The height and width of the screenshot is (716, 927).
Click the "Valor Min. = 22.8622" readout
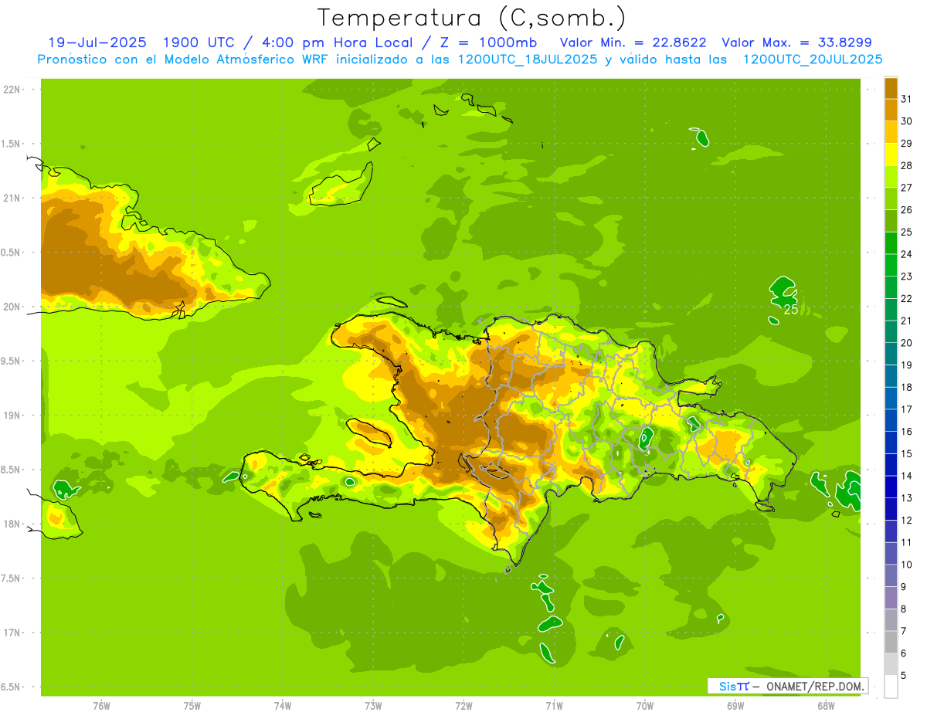click(x=633, y=42)
